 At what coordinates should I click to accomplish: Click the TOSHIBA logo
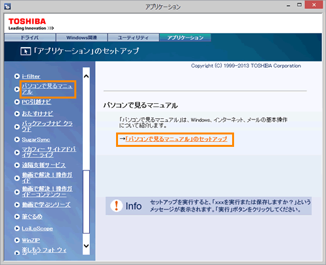[27, 22]
